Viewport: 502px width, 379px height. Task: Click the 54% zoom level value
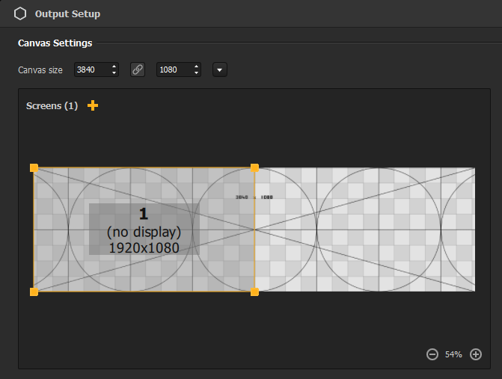[x=453, y=354]
